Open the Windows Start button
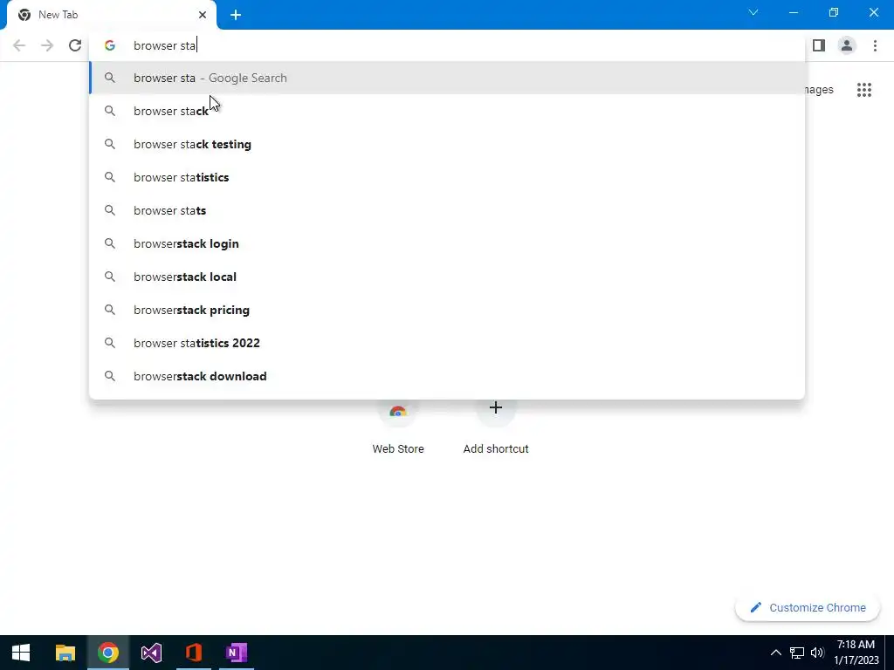Image resolution: width=894 pixels, height=670 pixels. [x=21, y=653]
